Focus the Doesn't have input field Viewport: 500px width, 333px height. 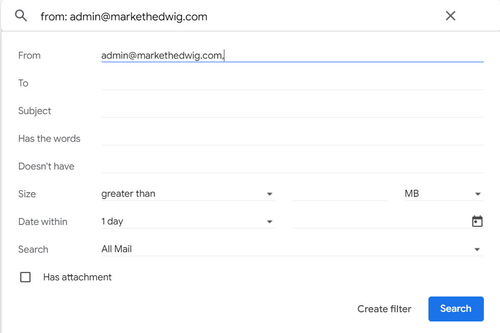[x=292, y=166]
